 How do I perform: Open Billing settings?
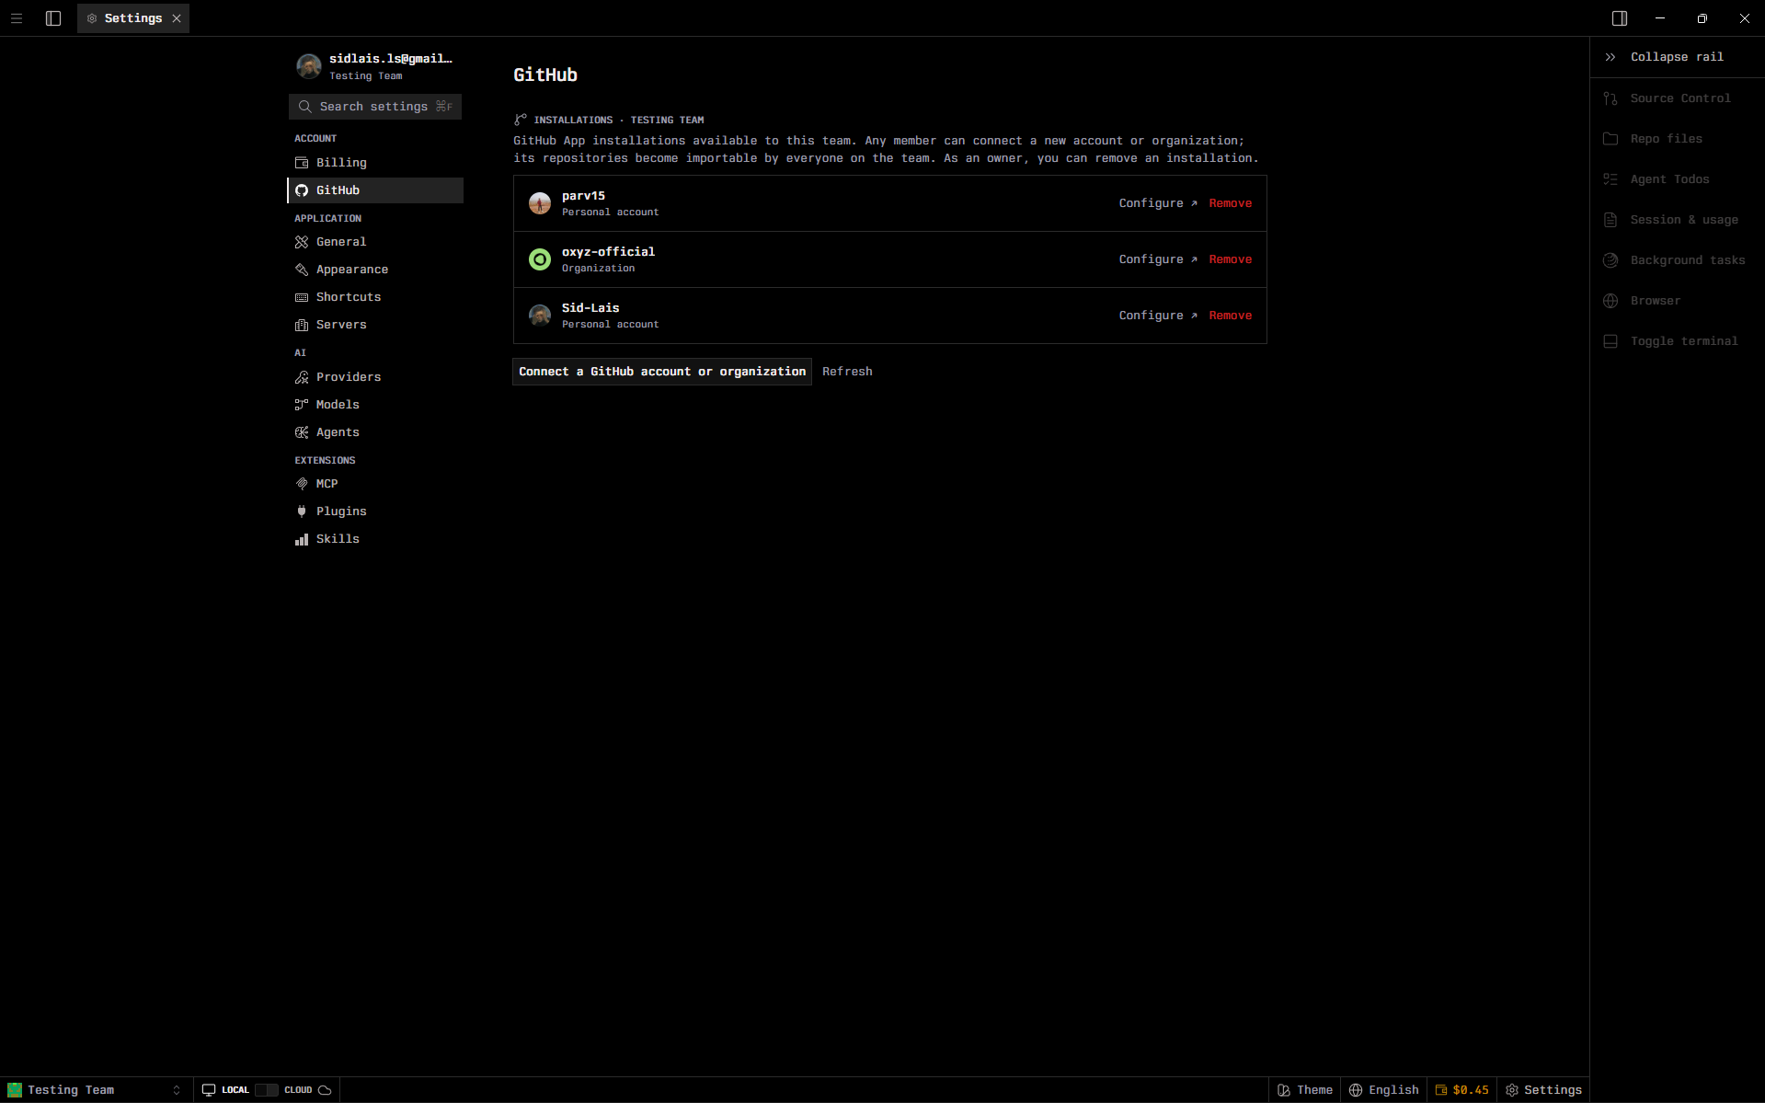click(375, 163)
